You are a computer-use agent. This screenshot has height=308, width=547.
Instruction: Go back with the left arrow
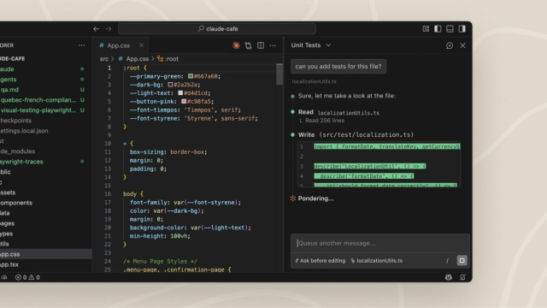(97, 28)
